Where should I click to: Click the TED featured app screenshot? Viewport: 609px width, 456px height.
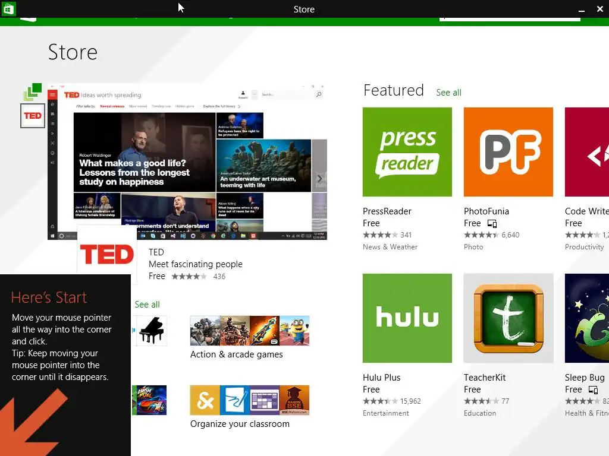(187, 161)
